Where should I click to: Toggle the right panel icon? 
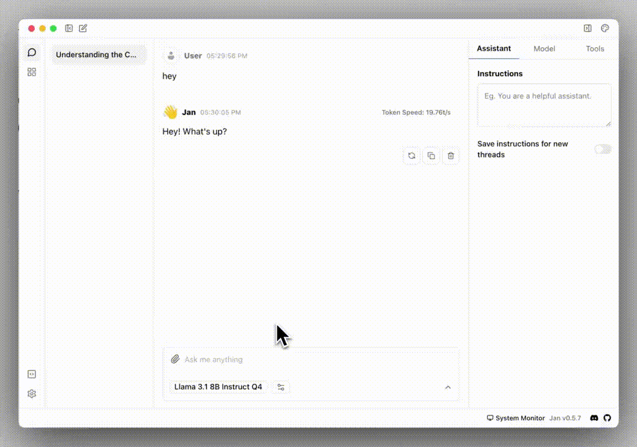(x=587, y=27)
